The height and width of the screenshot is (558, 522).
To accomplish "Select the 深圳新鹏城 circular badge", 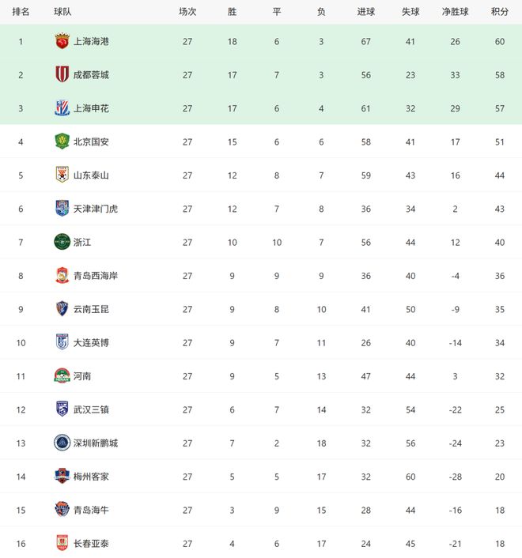I will coord(62,443).
